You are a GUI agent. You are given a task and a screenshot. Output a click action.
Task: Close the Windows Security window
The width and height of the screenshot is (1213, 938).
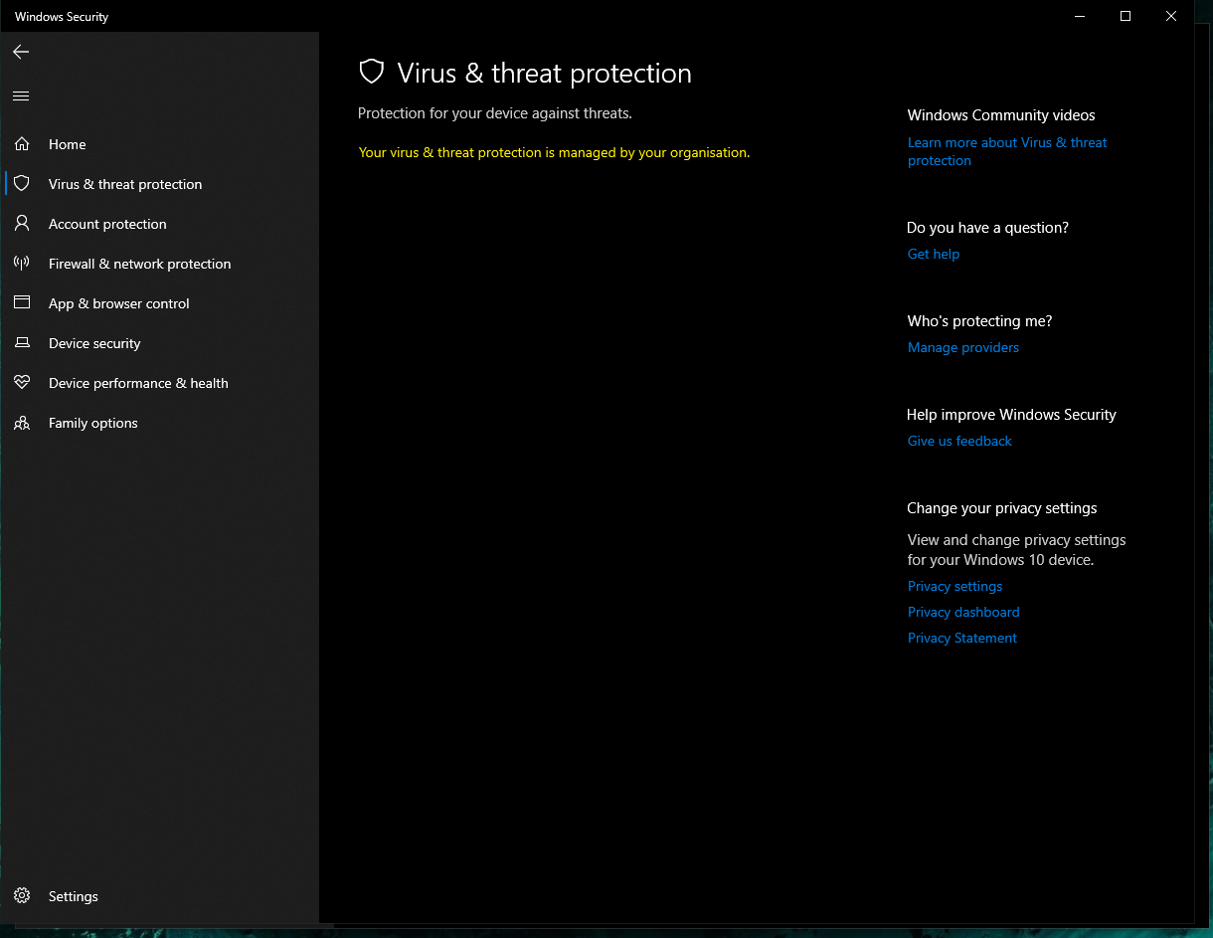pyautogui.click(x=1171, y=16)
